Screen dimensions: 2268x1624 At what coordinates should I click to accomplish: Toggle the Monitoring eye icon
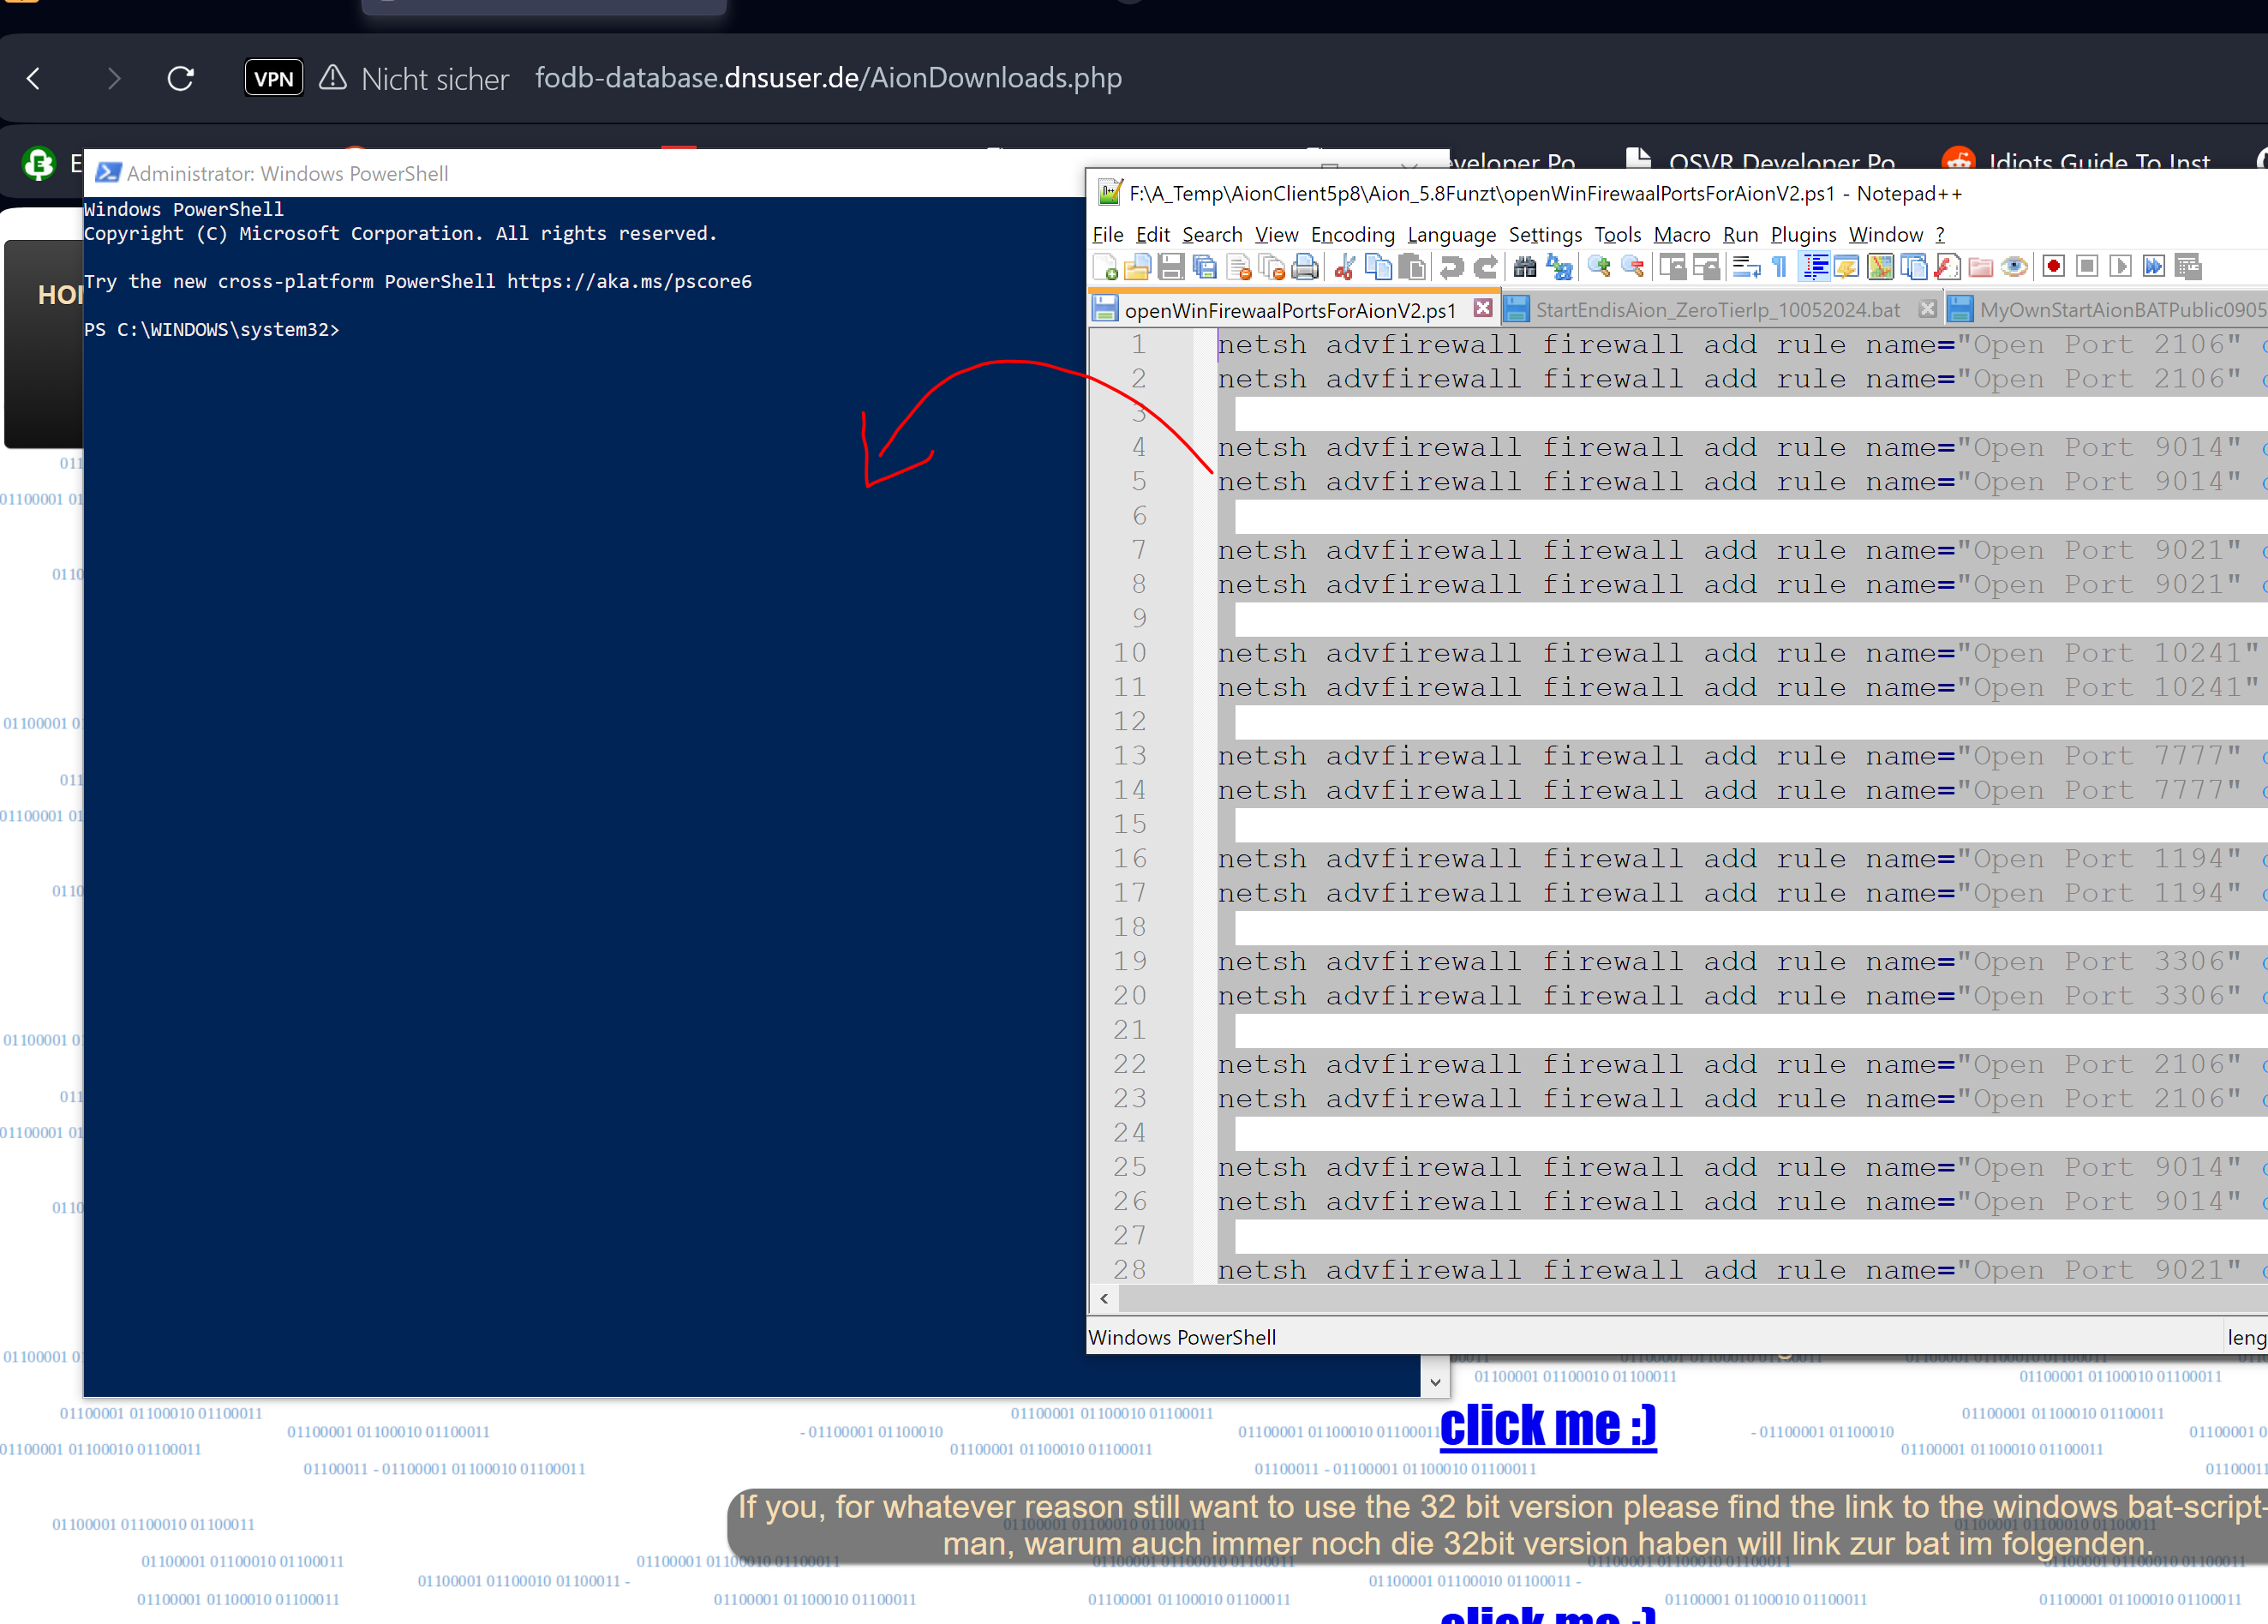point(2014,267)
